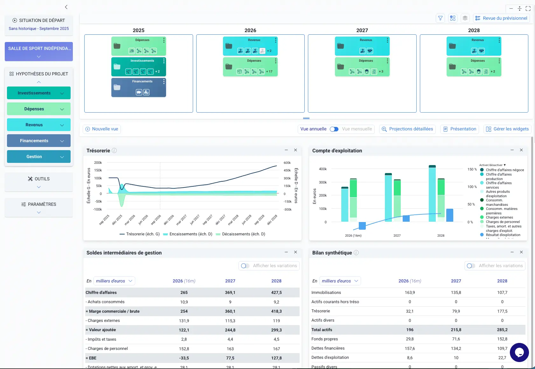Screen dimensions: 535x369
Task: Open SITUATION DE DÉPART section
Action: coord(39,24)
